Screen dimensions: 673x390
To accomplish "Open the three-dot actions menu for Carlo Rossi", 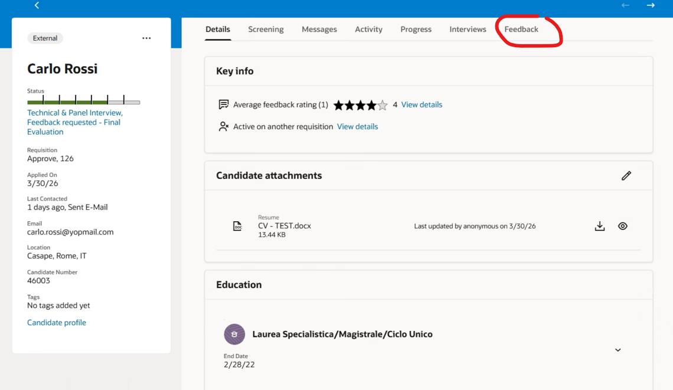I will [x=146, y=38].
